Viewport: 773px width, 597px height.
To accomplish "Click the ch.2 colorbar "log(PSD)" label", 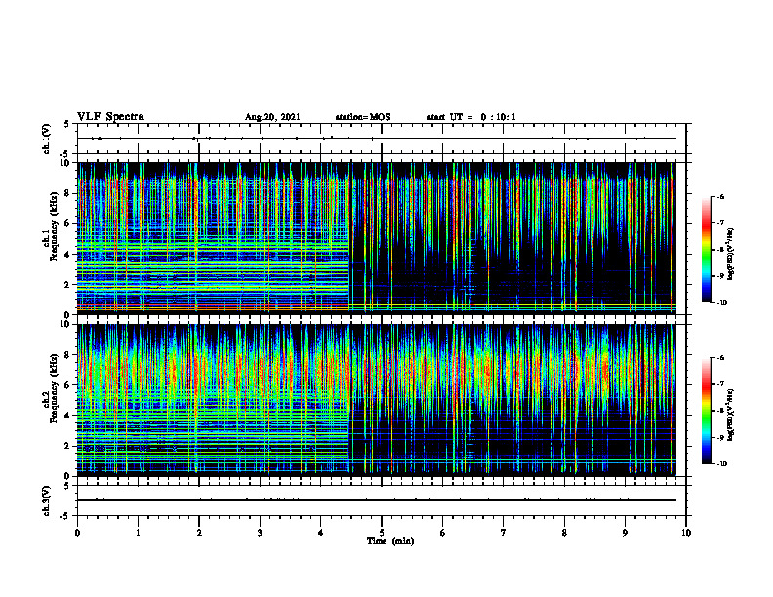I will (731, 414).
